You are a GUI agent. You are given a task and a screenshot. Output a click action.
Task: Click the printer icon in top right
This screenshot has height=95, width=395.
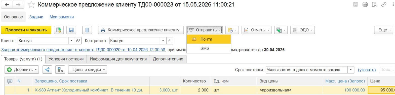point(365,4)
